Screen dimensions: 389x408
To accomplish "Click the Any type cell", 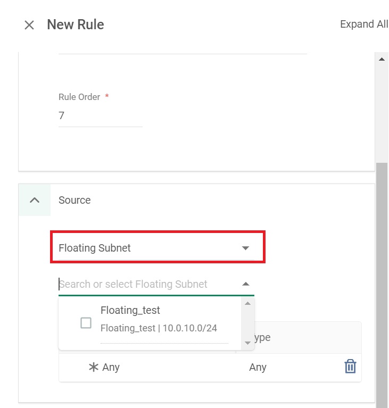I will coord(258,367).
